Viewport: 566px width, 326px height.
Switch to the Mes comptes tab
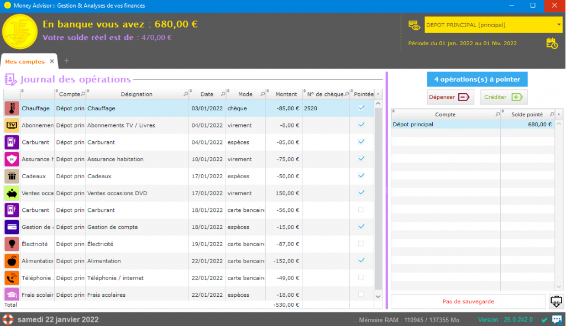(x=26, y=61)
